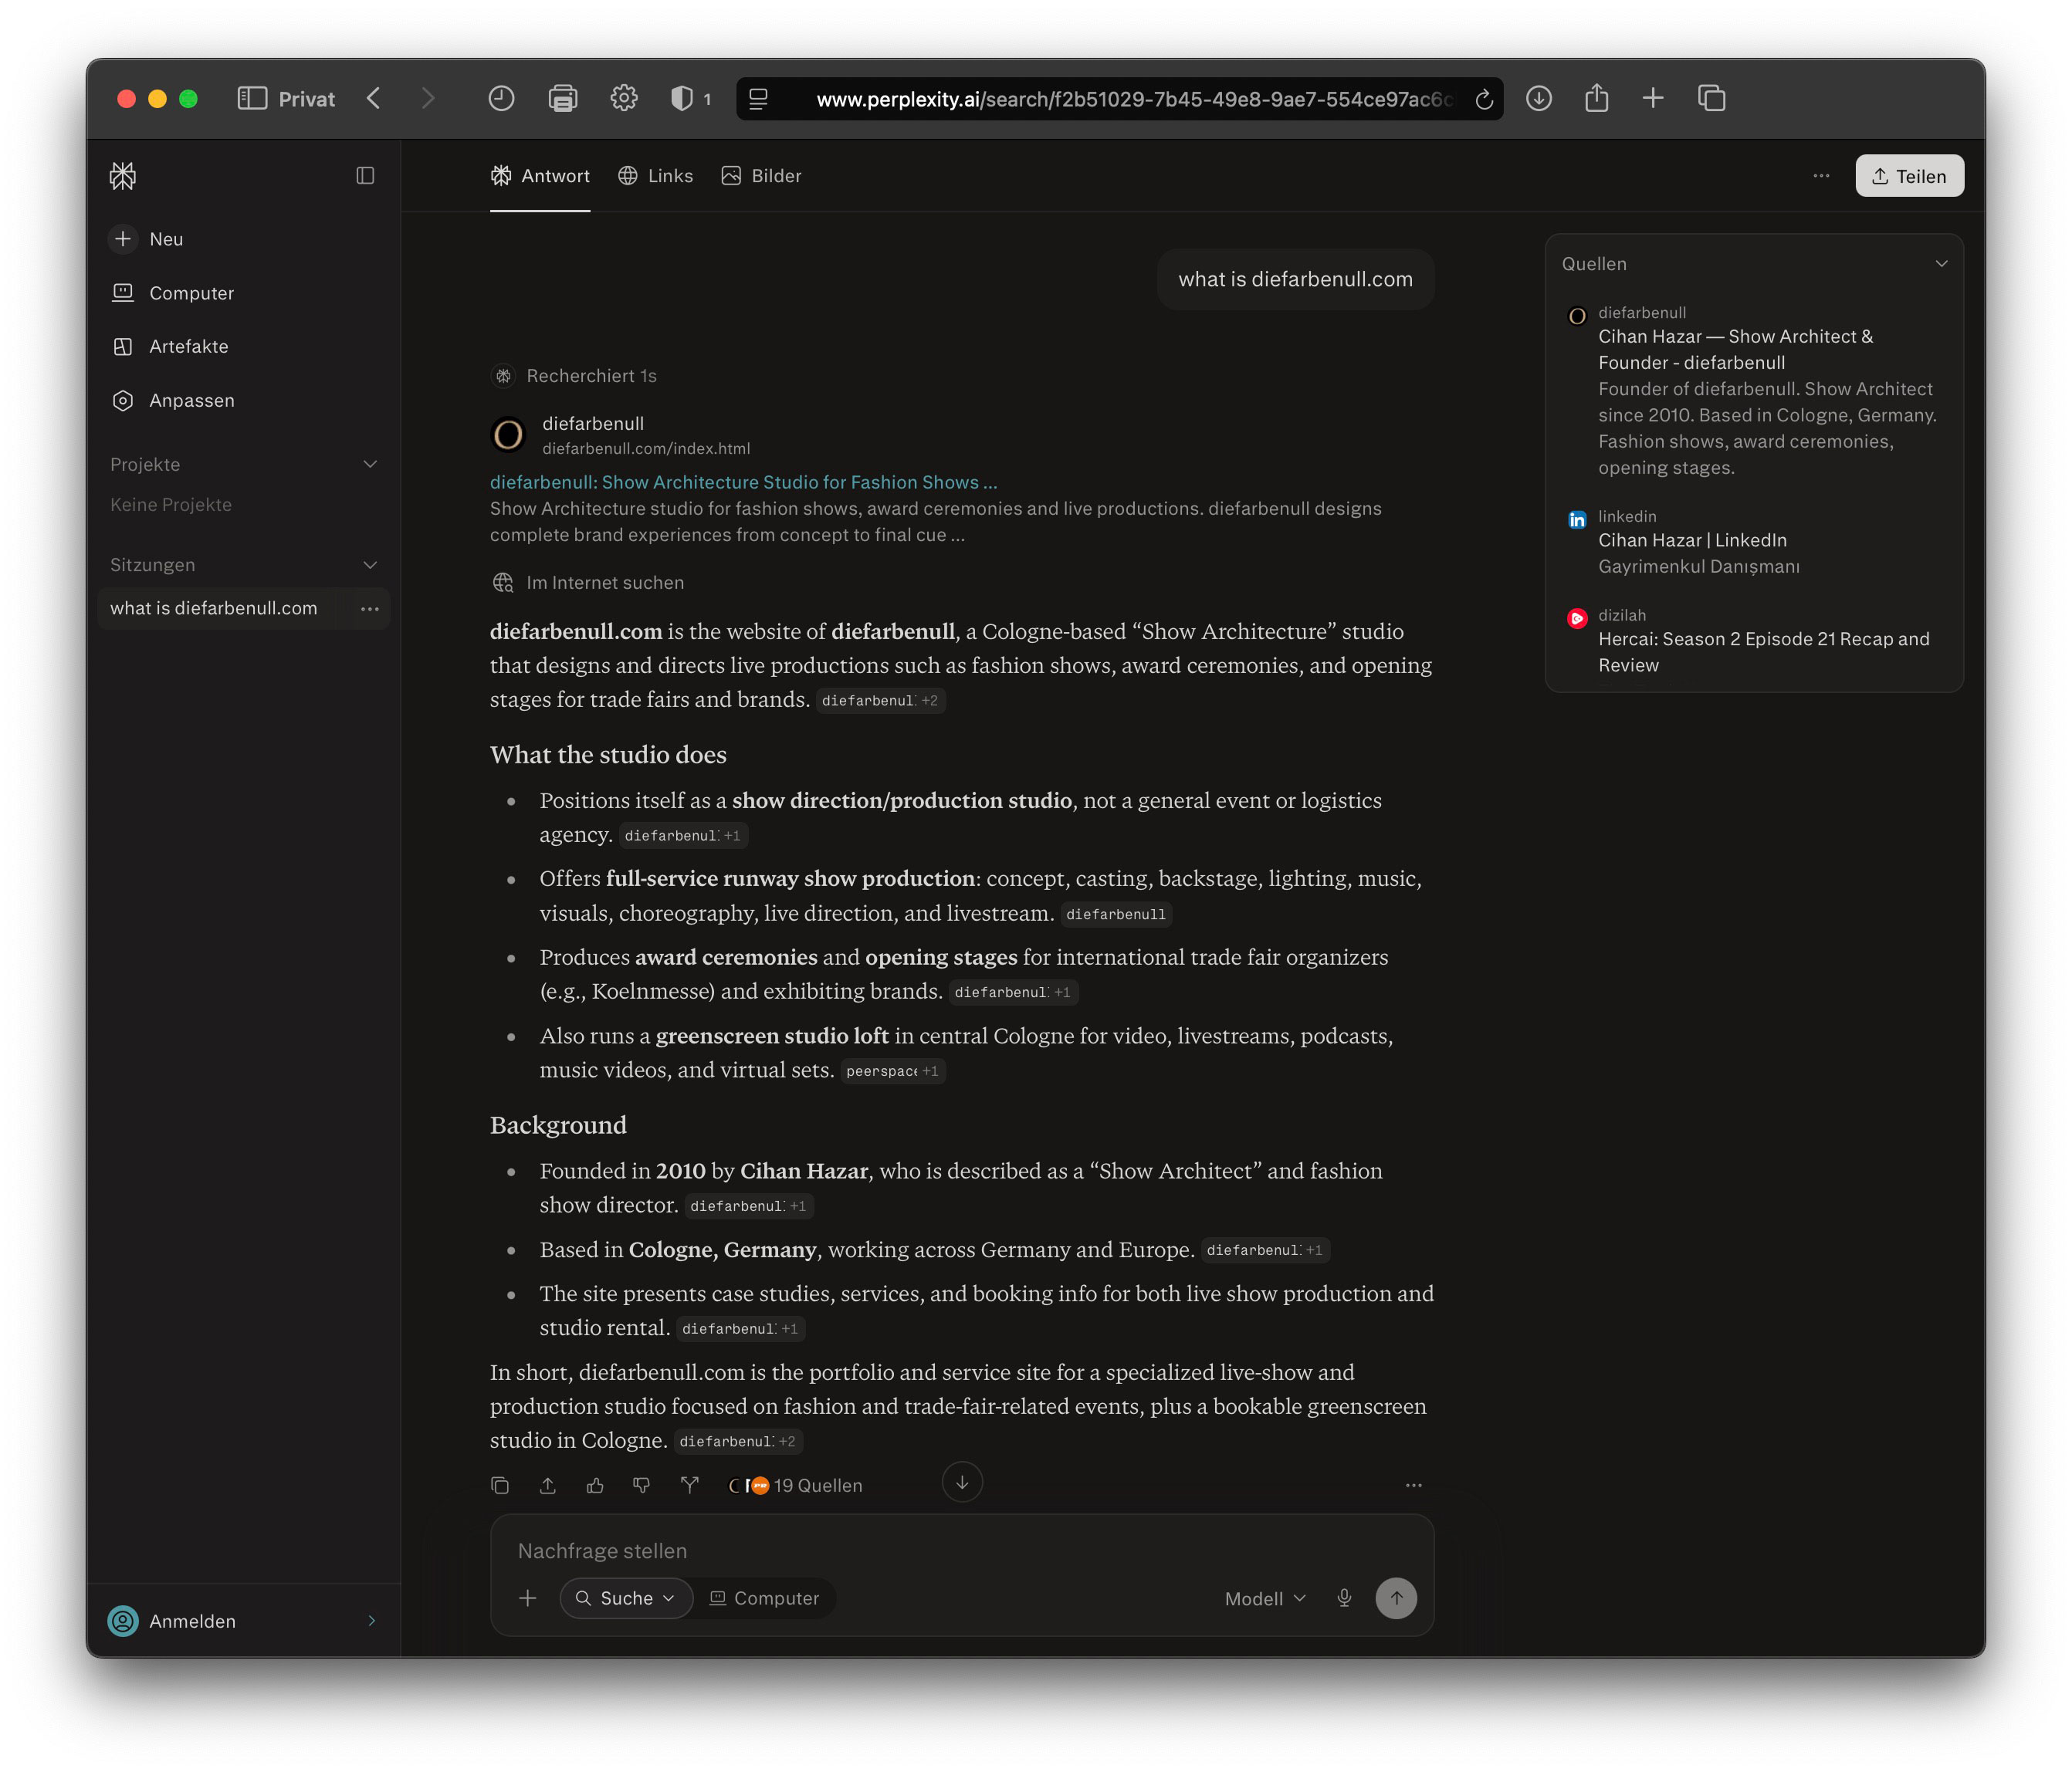Click the print page icon
Viewport: 2072px width, 1772px height.
coord(563,98)
